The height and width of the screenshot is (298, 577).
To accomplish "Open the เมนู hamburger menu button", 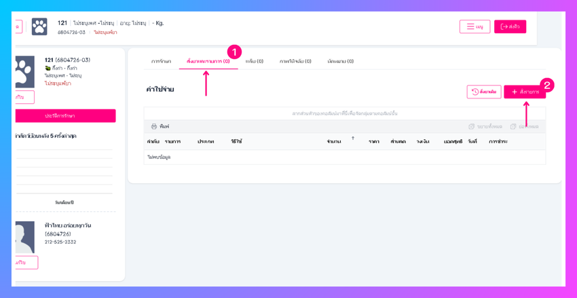I will (474, 26).
